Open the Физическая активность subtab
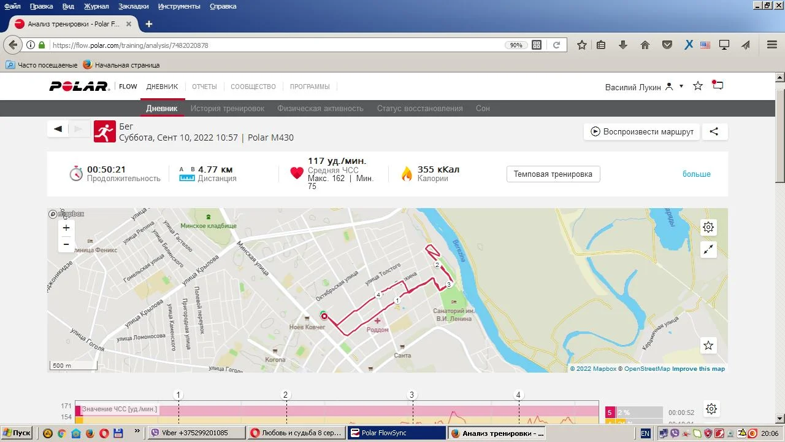This screenshot has height=442, width=785. 320,108
